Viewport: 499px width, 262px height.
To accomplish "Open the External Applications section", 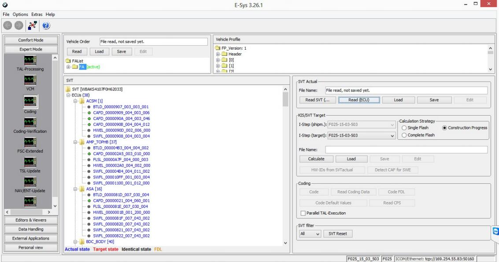I will pos(31,239).
